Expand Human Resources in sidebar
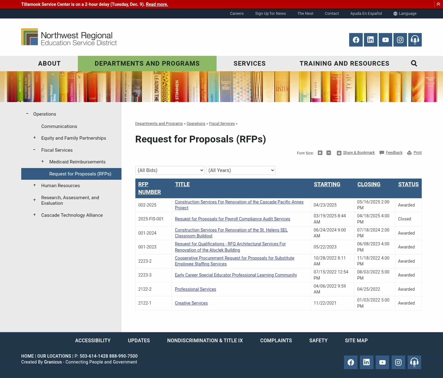The image size is (443, 378). tap(34, 185)
